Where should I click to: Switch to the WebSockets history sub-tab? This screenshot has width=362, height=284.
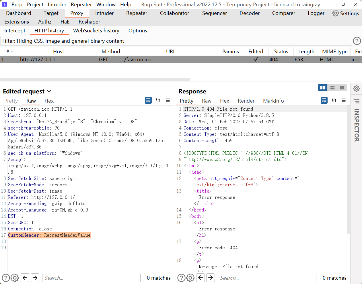96,31
